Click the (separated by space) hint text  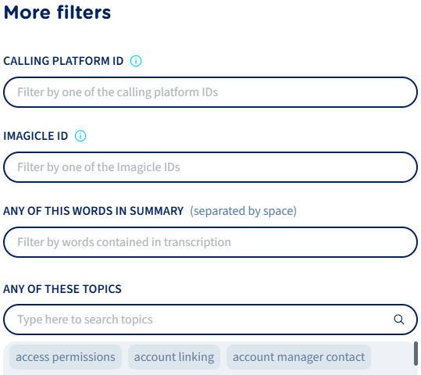[243, 211]
